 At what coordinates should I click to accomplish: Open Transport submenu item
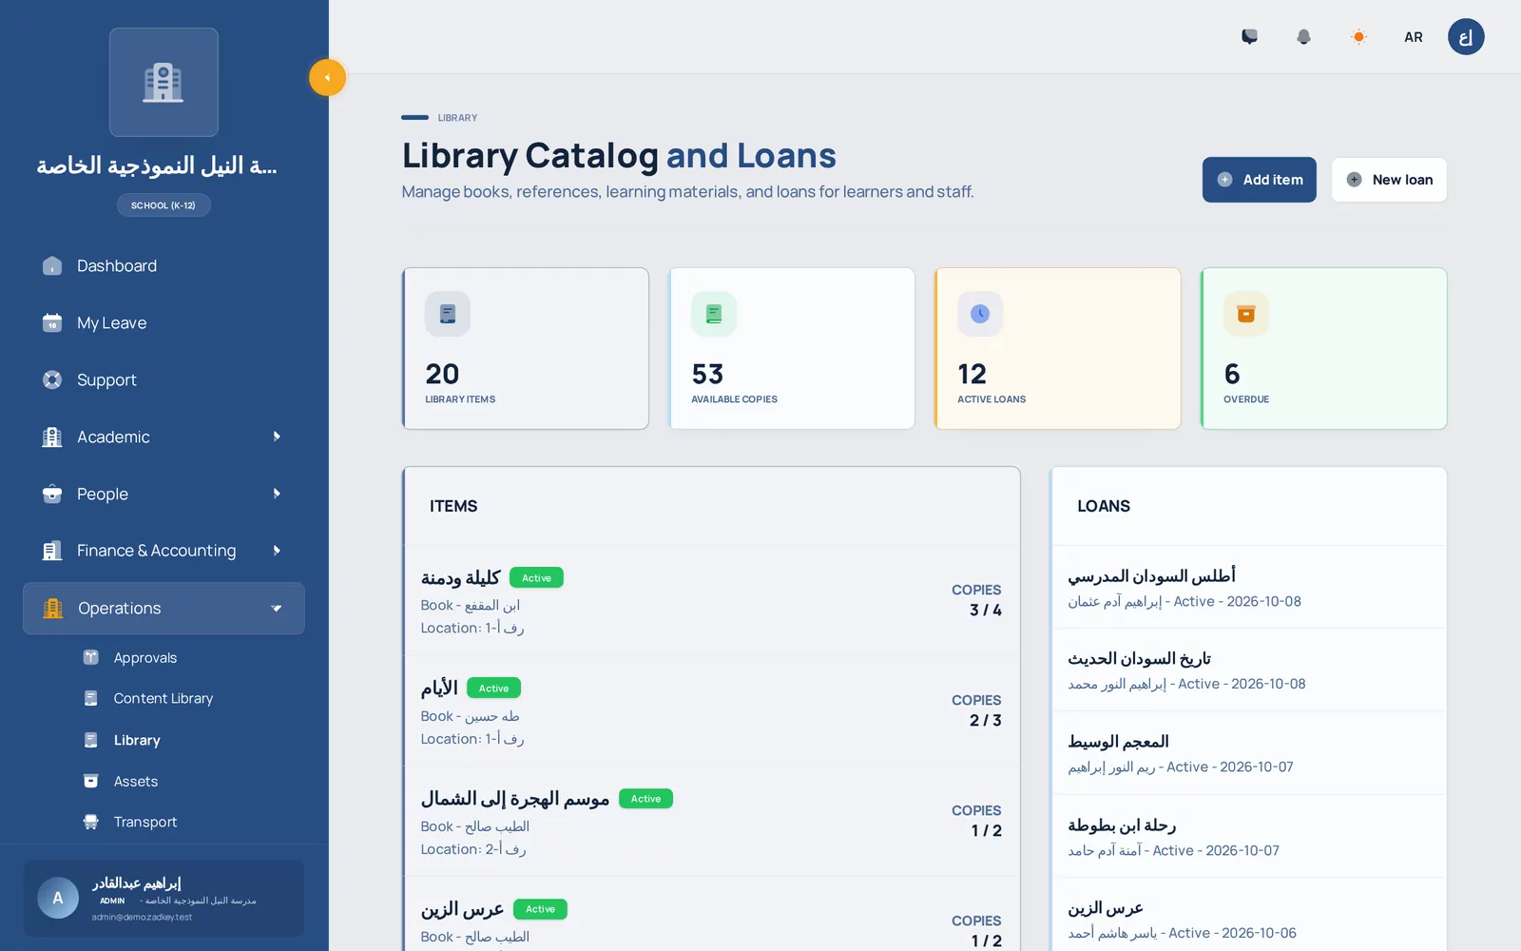(144, 823)
